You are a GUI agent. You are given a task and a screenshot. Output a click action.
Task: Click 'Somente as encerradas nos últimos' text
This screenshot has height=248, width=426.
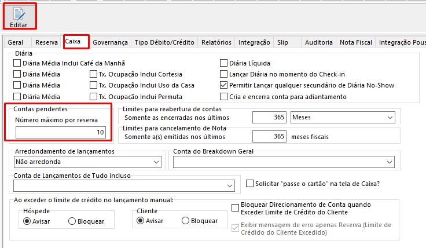[x=177, y=118]
